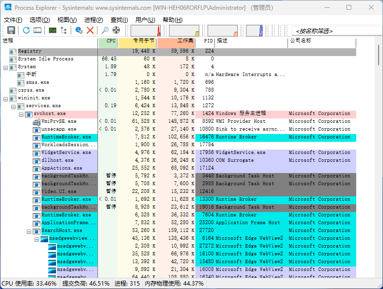Click the WmiPrvSE.exe process icon
383x289 pixels.
[x=37, y=122]
